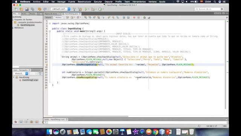
Task: Click the Uncomment icon in editor toolbar
Action: 149,18
